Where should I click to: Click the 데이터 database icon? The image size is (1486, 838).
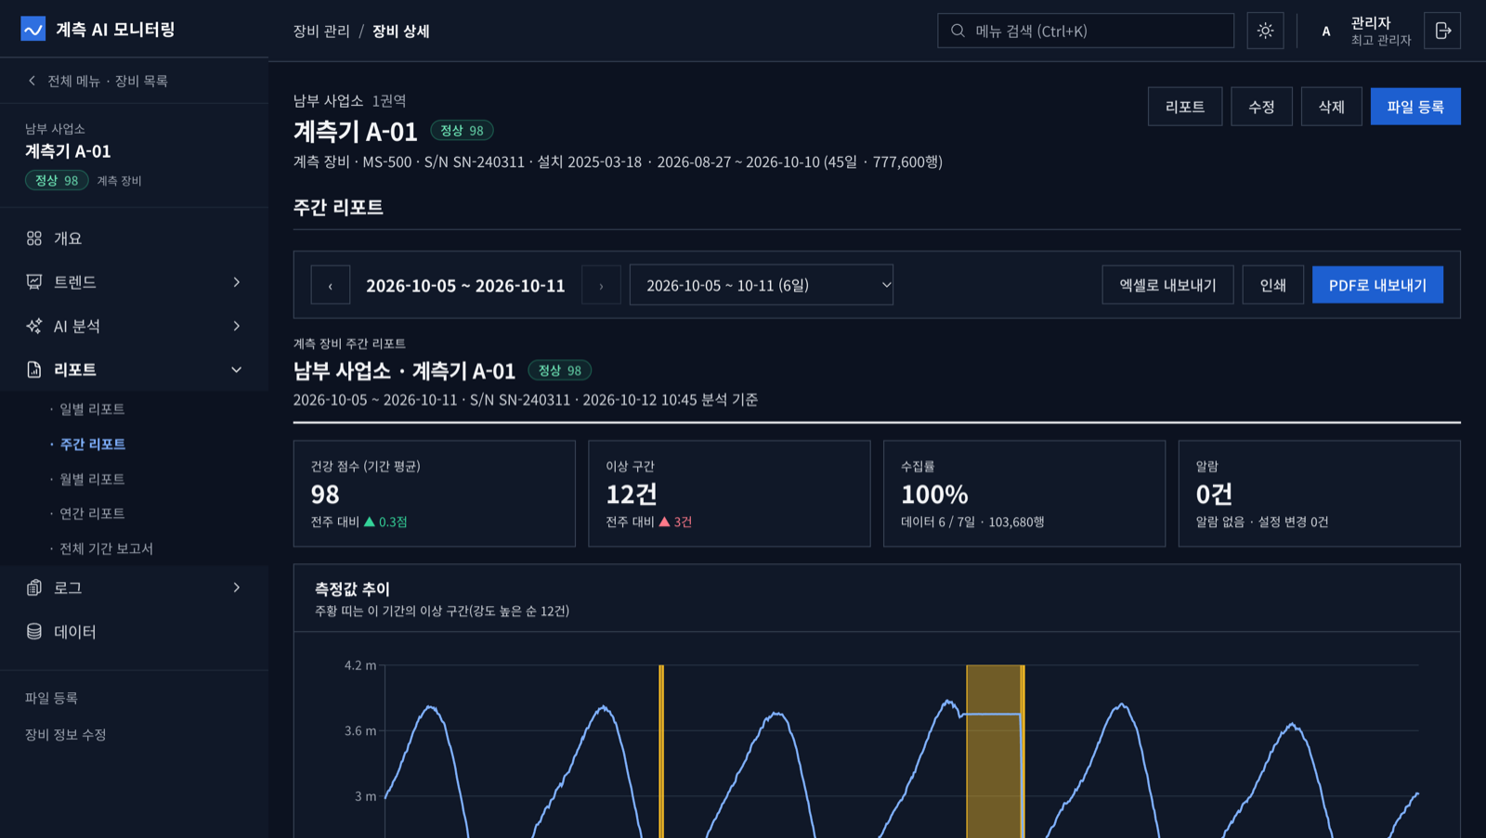(x=34, y=631)
